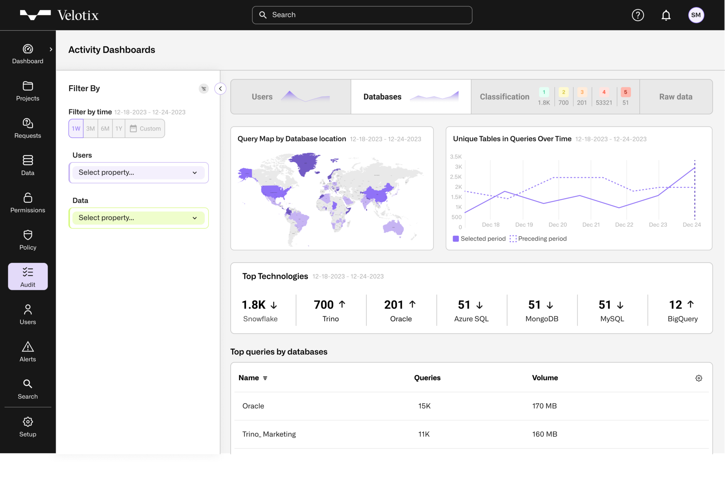Screen dimensions: 725x490
Task: Select the 1W time filter option
Action: 75,128
